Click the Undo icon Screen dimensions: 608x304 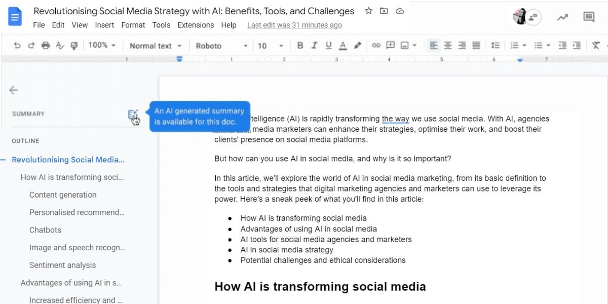tap(17, 45)
